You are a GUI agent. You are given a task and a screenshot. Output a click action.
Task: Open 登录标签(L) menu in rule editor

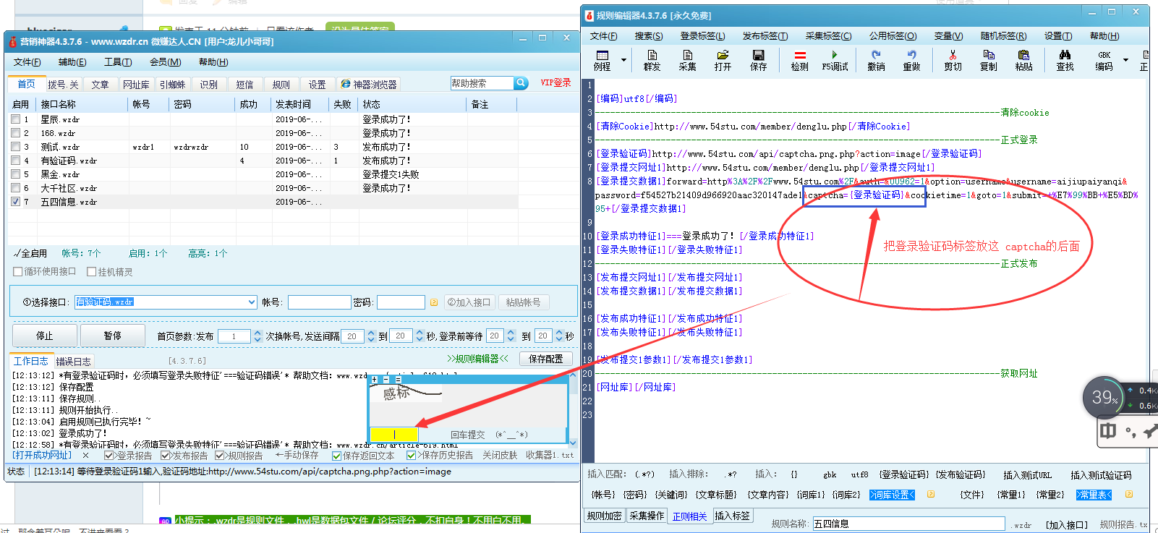click(x=702, y=36)
